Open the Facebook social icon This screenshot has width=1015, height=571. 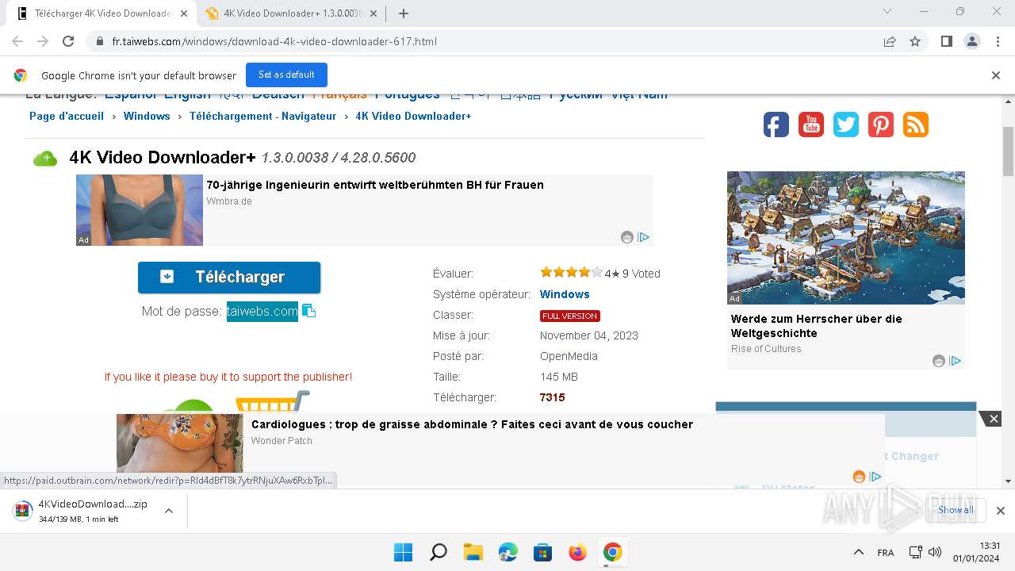tap(776, 125)
